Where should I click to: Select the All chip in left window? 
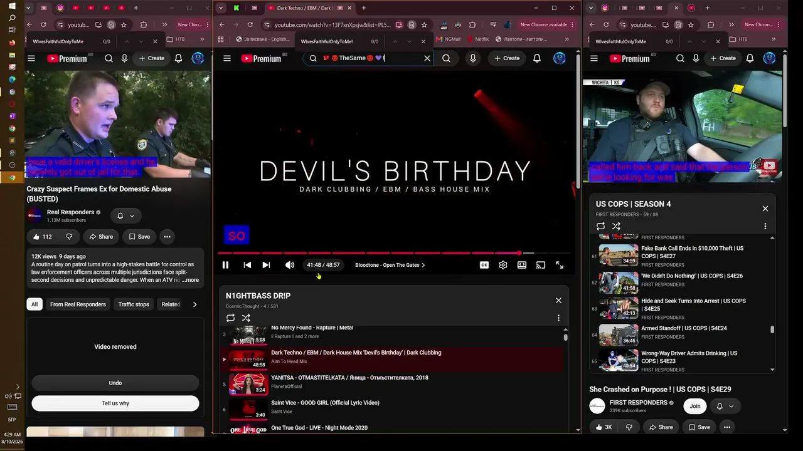click(x=35, y=304)
